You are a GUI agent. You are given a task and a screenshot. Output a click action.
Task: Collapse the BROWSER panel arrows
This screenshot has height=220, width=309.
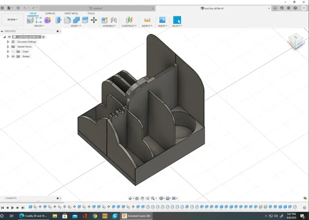[2, 31]
